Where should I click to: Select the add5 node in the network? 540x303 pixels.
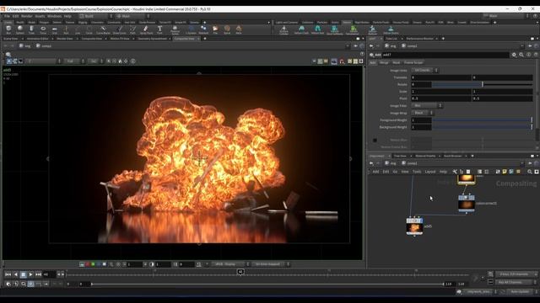pos(414,226)
